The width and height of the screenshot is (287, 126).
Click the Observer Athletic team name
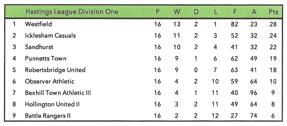[50, 81]
